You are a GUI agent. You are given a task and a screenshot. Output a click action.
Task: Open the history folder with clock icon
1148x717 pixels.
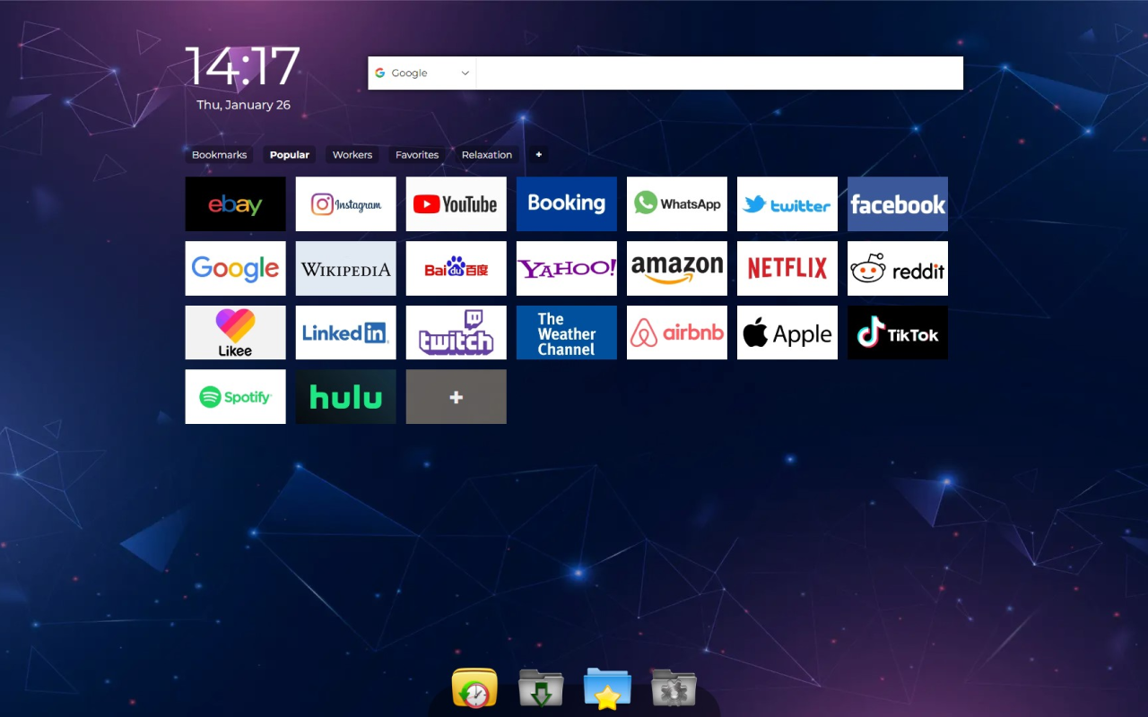pos(474,688)
